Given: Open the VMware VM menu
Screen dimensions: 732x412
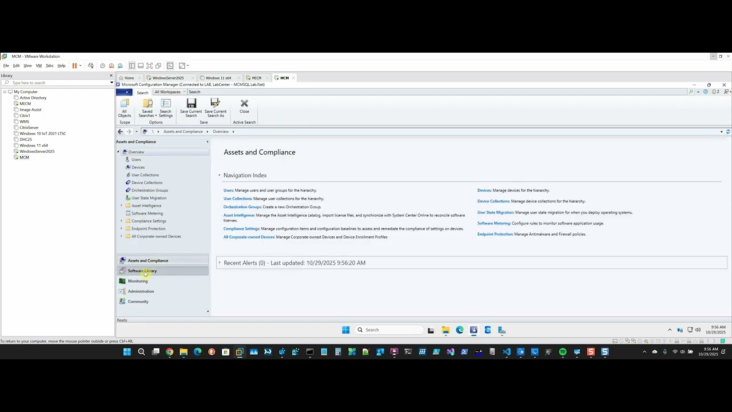Looking at the screenshot, I should coord(39,66).
